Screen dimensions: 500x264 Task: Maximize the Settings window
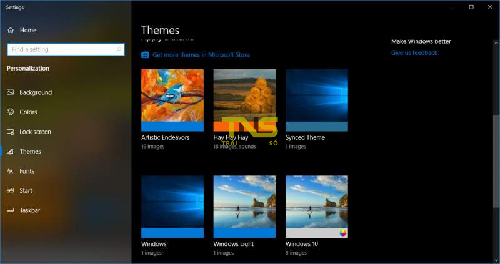pyautogui.click(x=471, y=7)
